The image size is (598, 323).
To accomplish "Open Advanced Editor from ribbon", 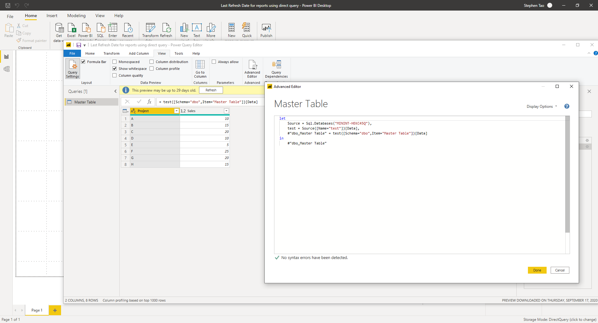I will [x=252, y=69].
